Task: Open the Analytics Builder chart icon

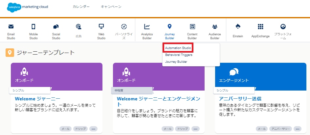Action: click(x=147, y=26)
